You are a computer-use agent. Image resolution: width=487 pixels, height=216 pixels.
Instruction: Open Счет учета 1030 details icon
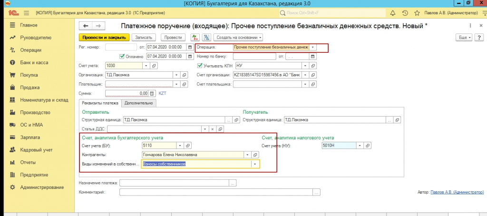pos(154,66)
